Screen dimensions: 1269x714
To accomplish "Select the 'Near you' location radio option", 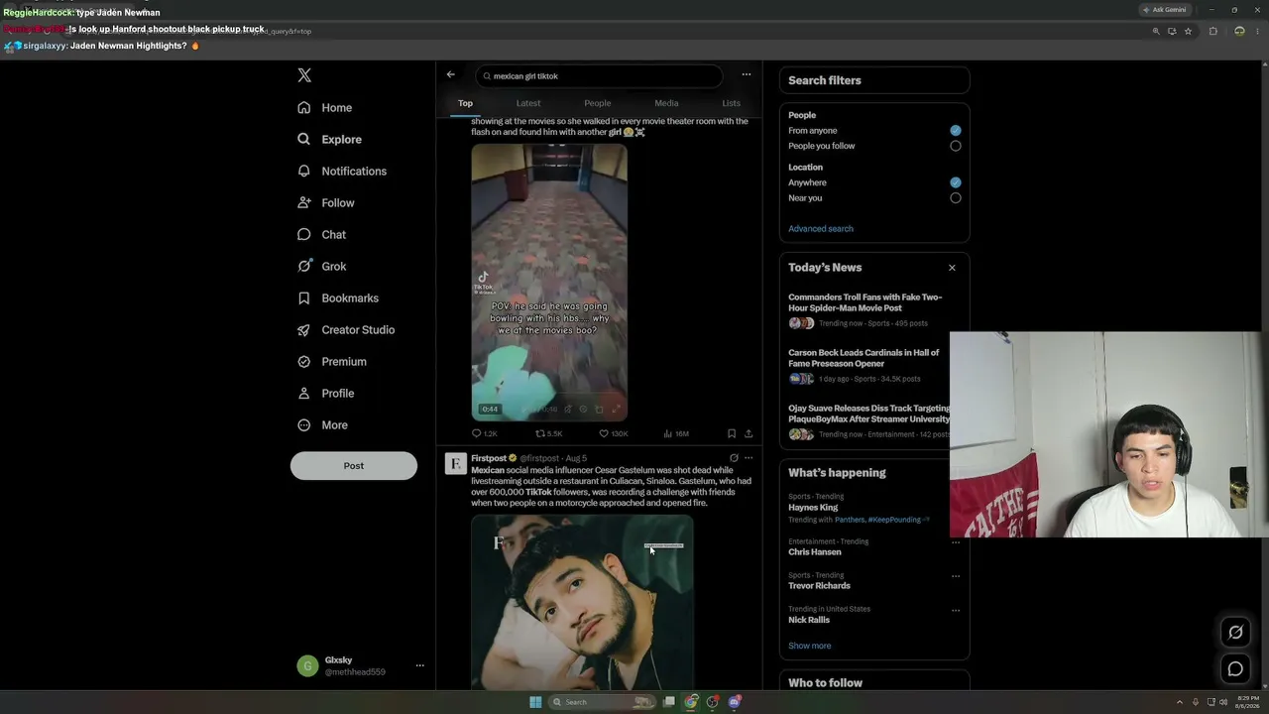I will 956,197.
